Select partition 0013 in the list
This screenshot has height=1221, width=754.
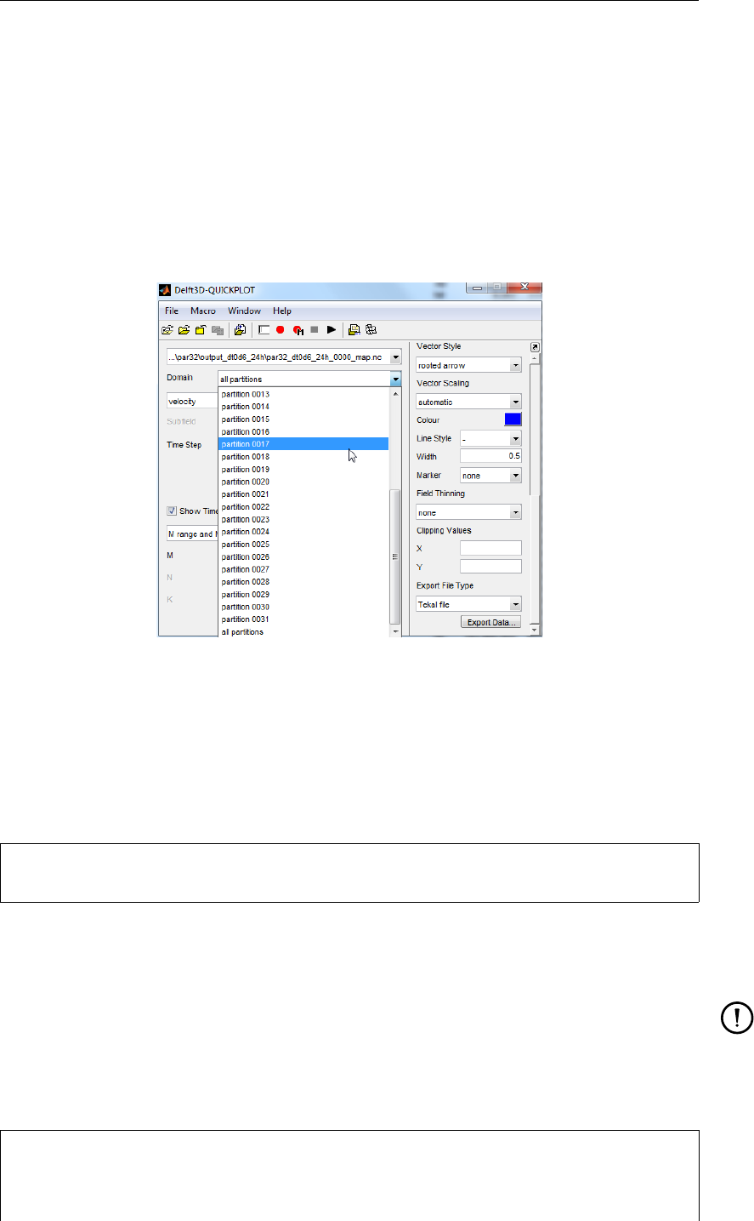click(x=303, y=394)
